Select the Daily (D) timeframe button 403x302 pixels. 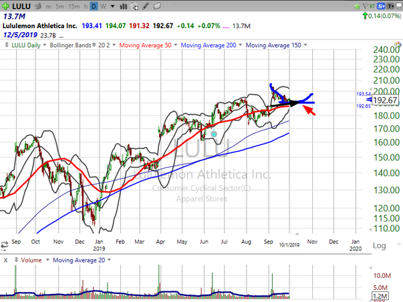(94, 5)
